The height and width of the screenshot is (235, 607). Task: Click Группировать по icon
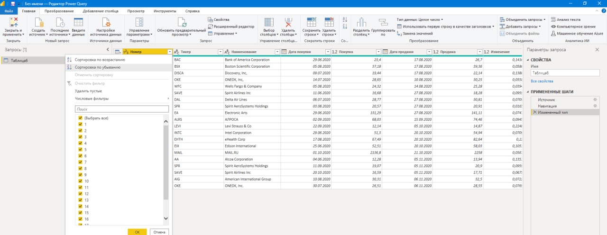[x=383, y=22]
